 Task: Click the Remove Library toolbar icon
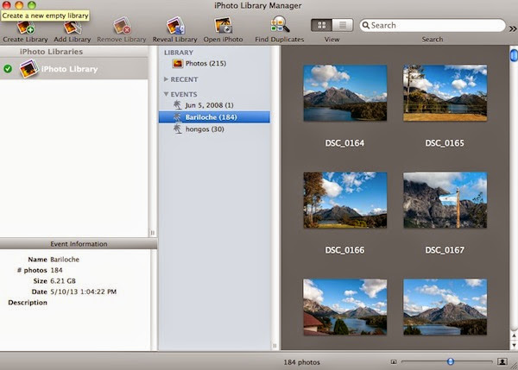[122, 26]
